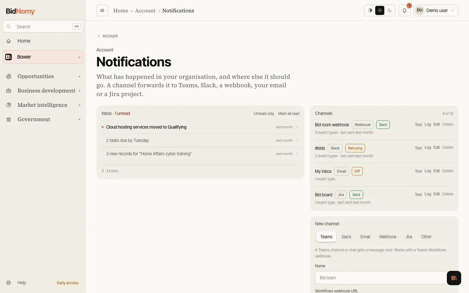Click the Early access badge
This screenshot has width=469, height=293.
point(68,283)
